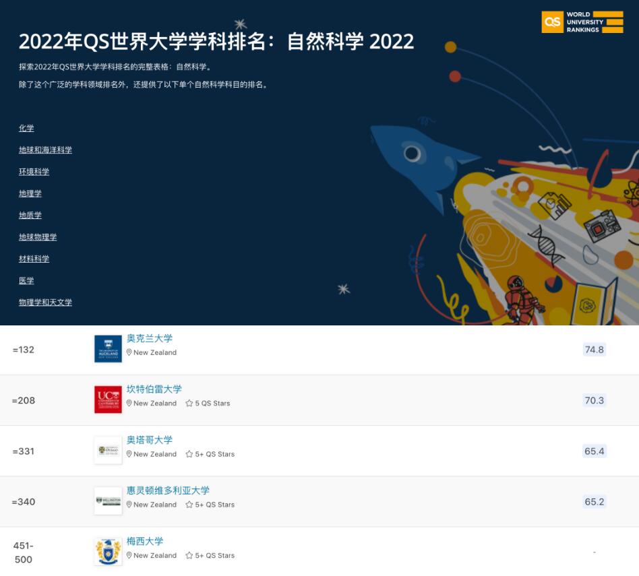
Task: Click the 70.3 score badge
Action: point(594,400)
